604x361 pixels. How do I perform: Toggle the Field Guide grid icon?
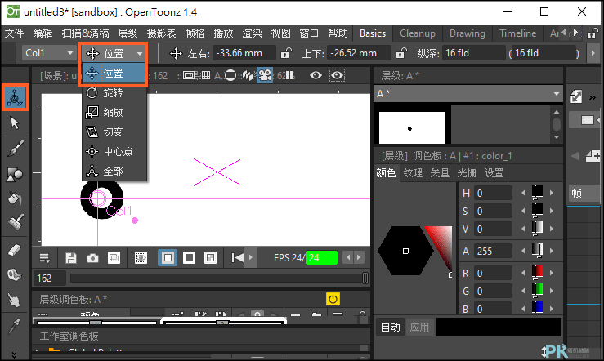pos(206,75)
